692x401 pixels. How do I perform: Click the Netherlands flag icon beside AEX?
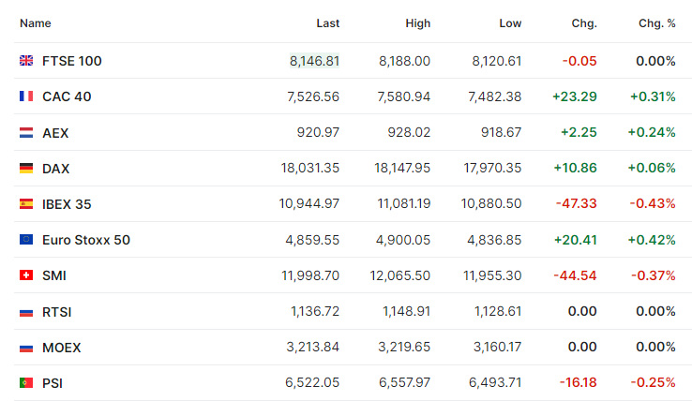26,132
